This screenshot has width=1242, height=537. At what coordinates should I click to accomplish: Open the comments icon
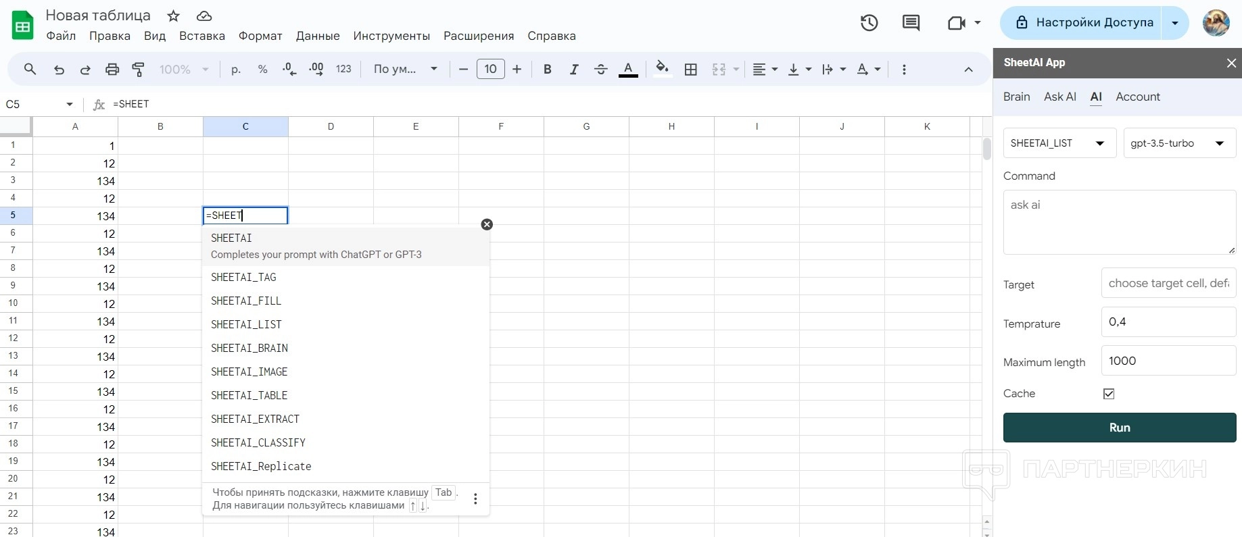click(911, 23)
